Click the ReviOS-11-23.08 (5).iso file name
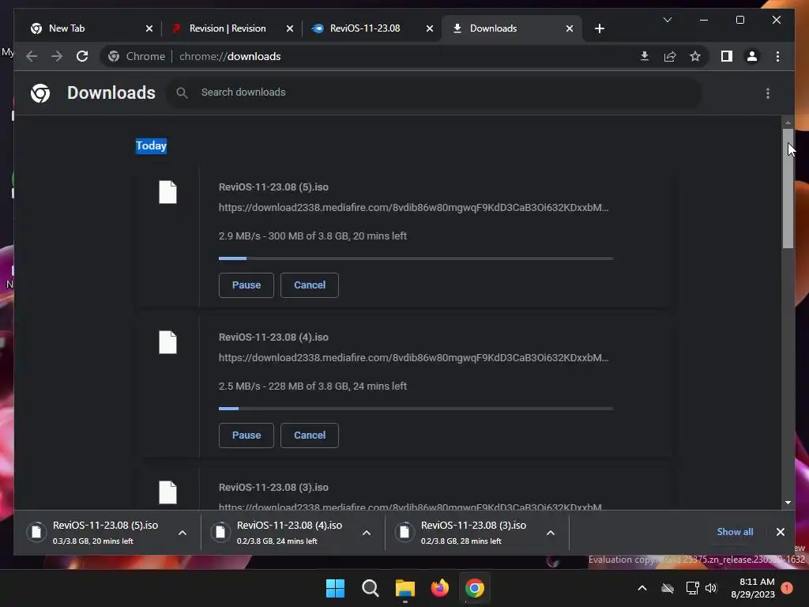This screenshot has width=809, height=607. pos(273,187)
